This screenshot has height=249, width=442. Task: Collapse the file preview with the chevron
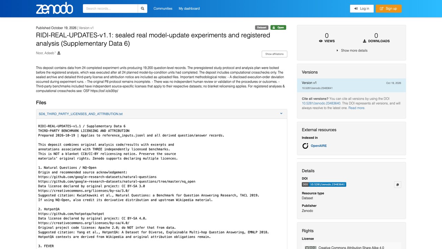coord(281,114)
